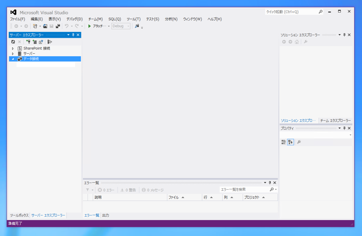Viewport: 362px width, 236px height.
Task: Click the Navigate Backward toolbar icon
Action: [16, 26]
